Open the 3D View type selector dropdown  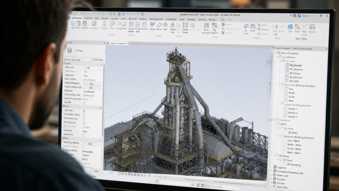pyautogui.click(x=104, y=51)
